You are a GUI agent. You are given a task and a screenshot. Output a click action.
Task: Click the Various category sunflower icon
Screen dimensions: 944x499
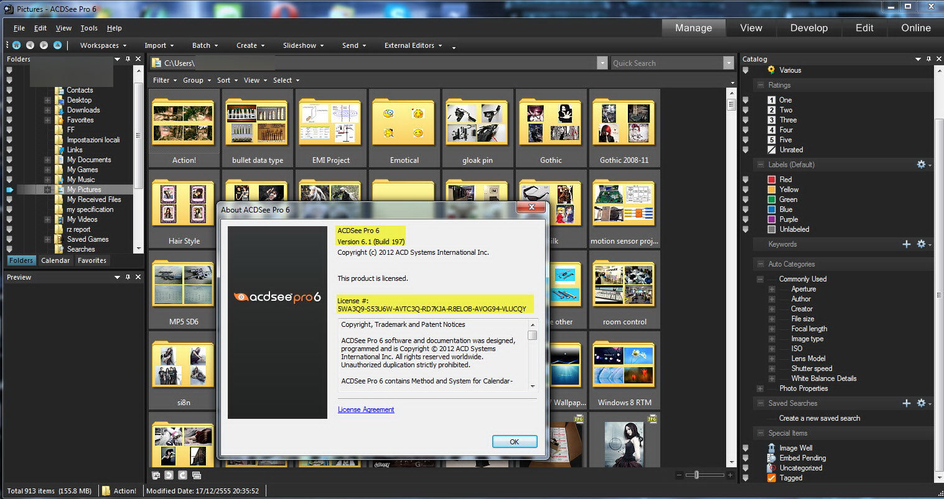click(x=772, y=70)
